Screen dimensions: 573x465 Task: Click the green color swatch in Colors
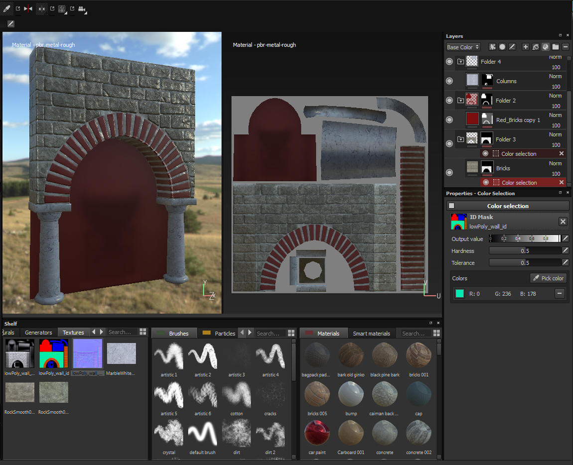point(460,294)
